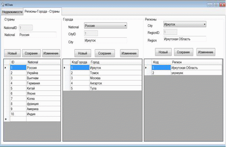The height and width of the screenshot is (147, 226).
Task: Click Новый button in Регионы group
Action: coord(163,52)
